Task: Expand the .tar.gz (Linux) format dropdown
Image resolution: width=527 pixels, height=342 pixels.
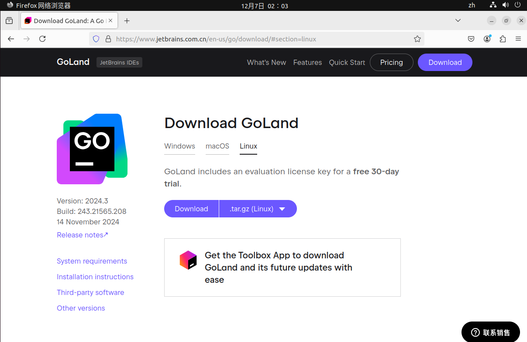Action: pos(258,209)
